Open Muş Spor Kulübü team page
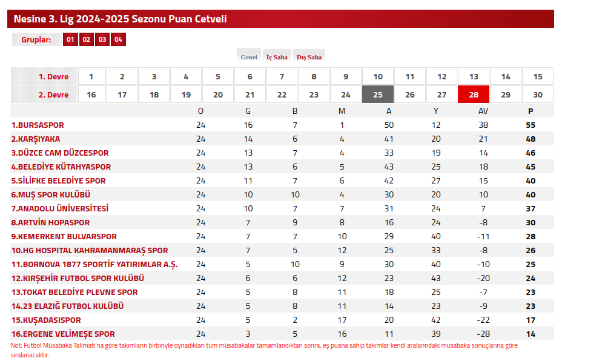Viewport: 602px width, 364px height. coord(51,195)
